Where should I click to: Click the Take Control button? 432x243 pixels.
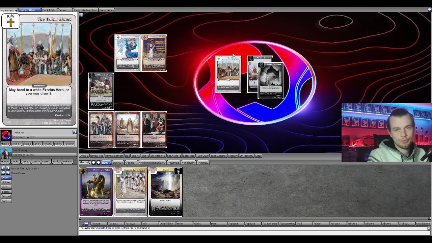coord(218,156)
